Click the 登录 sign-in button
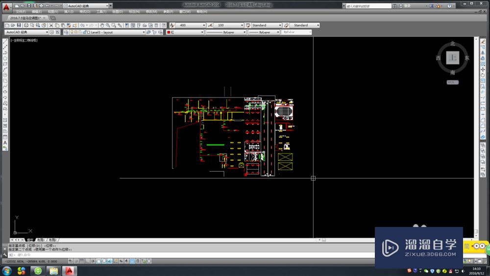Image resolution: width=490 pixels, height=276 pixels. [405, 6]
